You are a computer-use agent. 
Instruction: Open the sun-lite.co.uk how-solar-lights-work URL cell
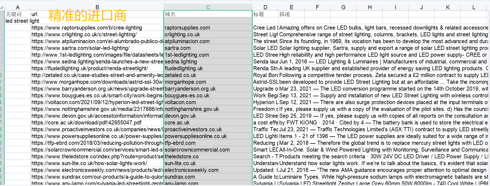pos(97,163)
